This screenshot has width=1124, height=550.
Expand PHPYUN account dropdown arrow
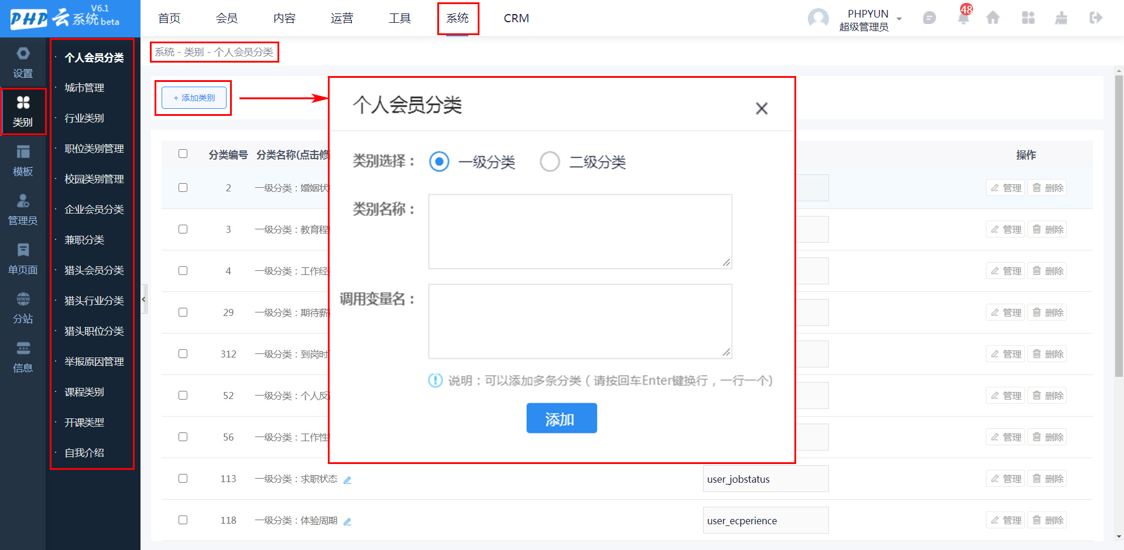pos(899,19)
